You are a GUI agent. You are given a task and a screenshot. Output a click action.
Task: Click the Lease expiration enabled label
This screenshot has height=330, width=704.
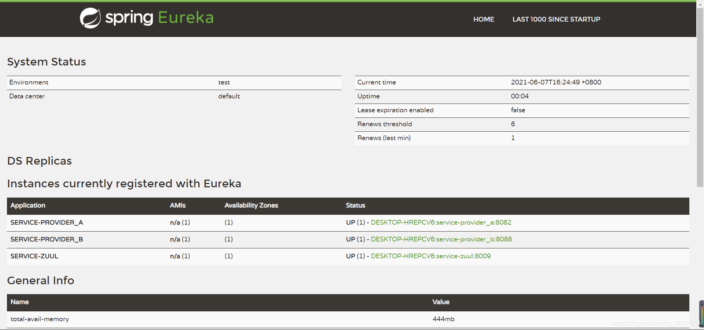395,110
